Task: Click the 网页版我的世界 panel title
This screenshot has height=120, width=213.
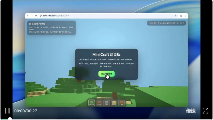Action: tap(37, 24)
